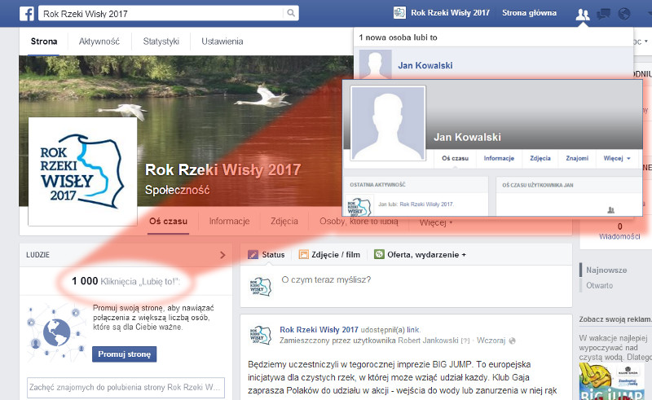Viewport: 652px width, 400px height.
Task: Select Otwarto in right sidebar
Action: (x=599, y=286)
